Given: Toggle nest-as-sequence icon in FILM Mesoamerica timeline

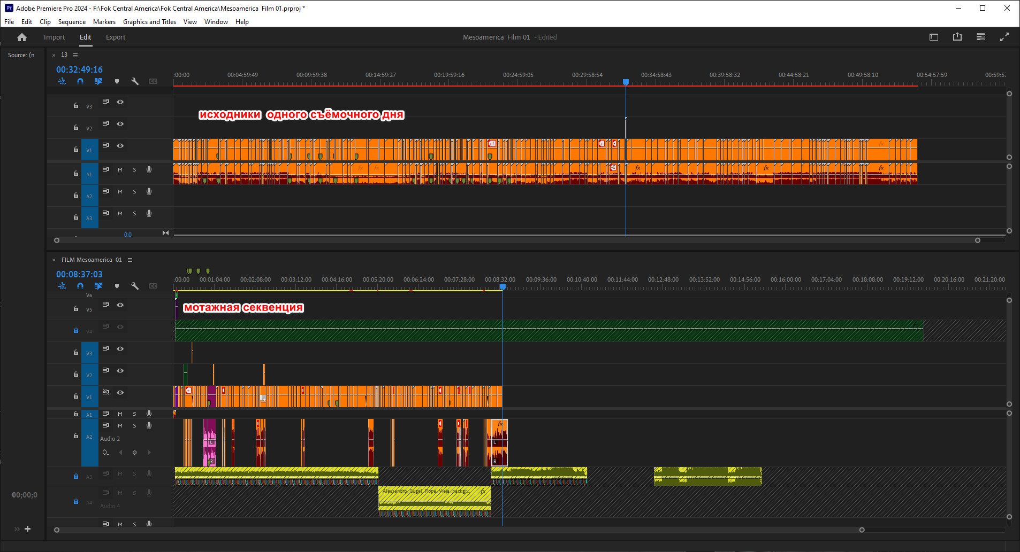Looking at the screenshot, I should [x=62, y=286].
